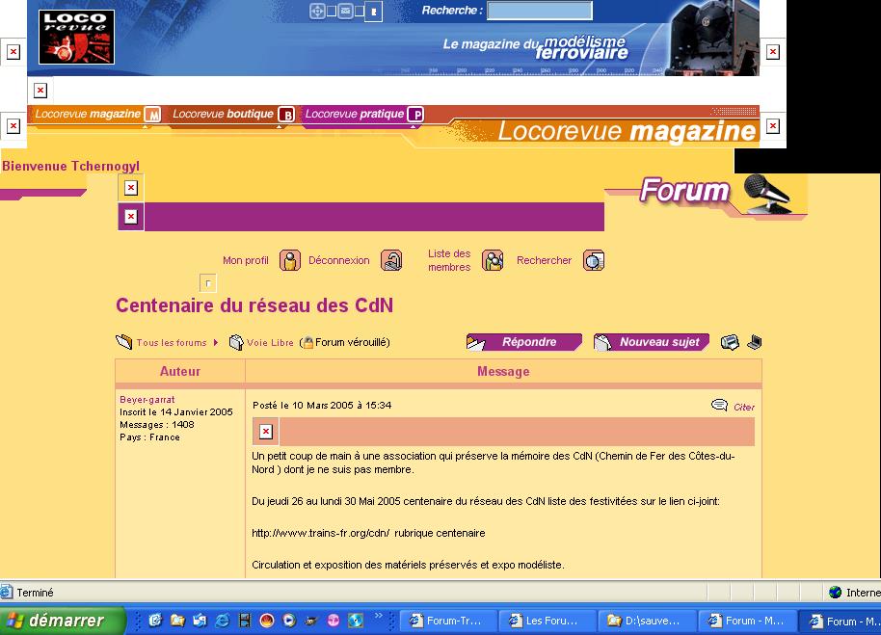Click the printer icon to print topic

point(730,342)
